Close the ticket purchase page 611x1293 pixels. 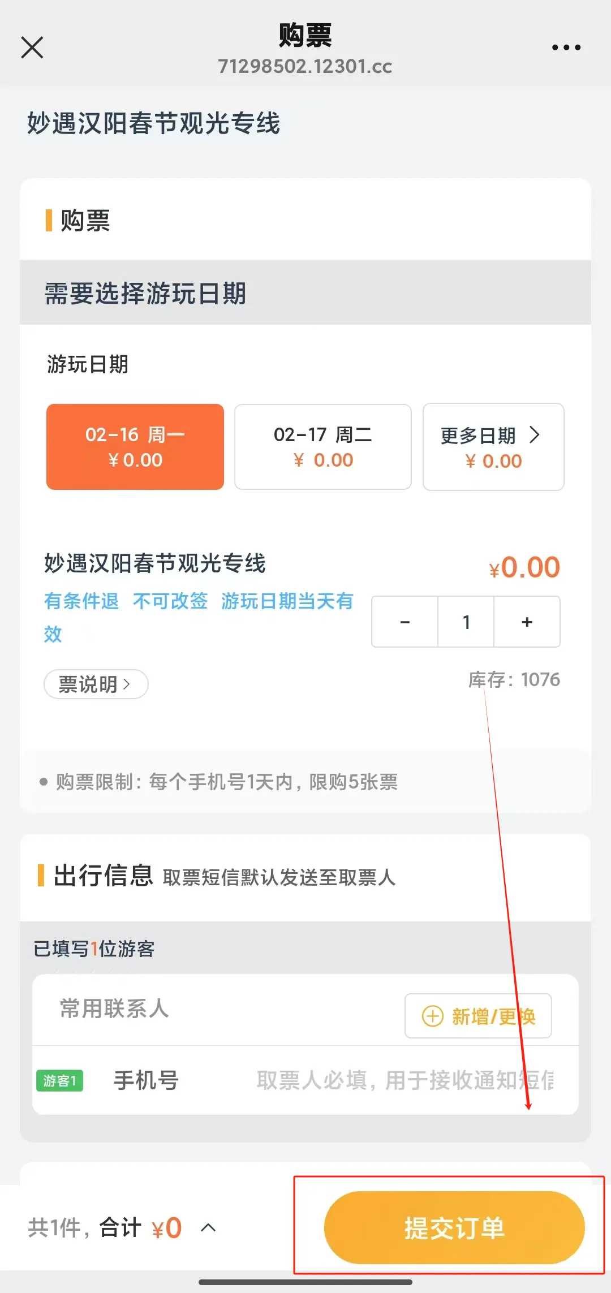point(32,48)
